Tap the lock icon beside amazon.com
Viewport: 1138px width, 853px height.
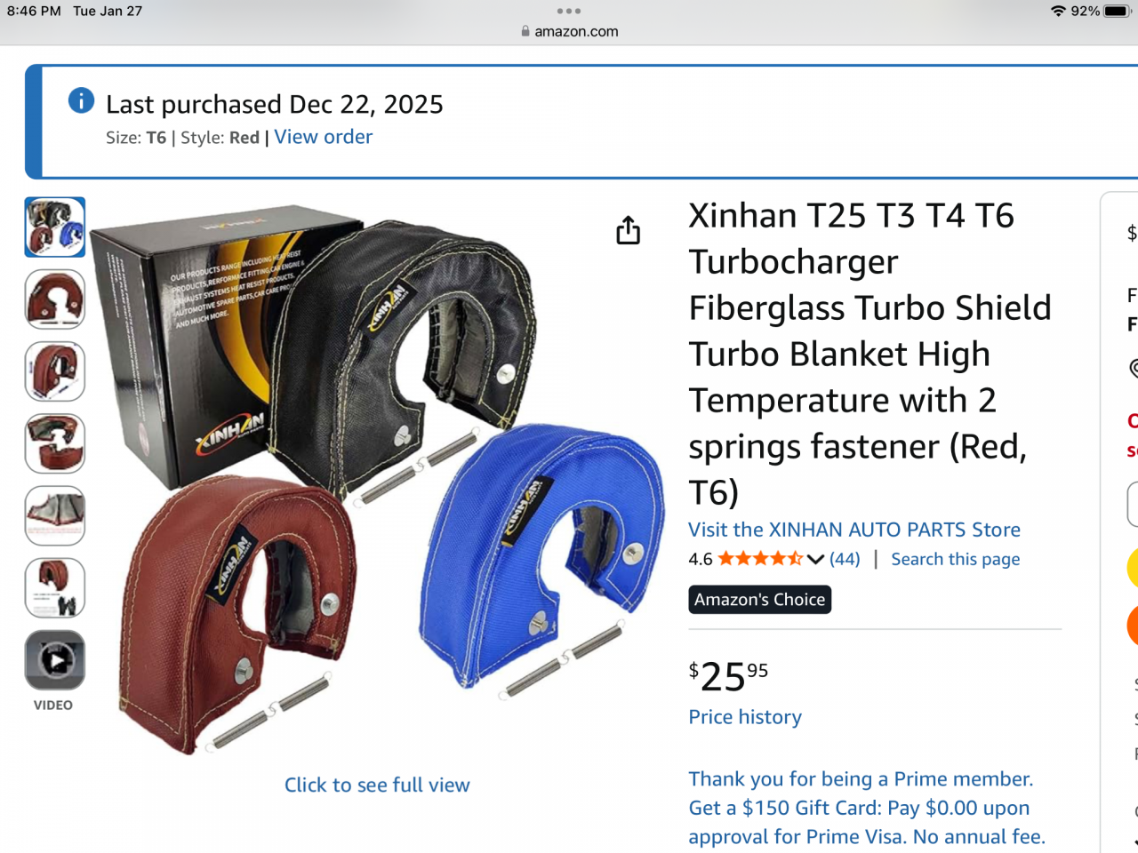[525, 31]
